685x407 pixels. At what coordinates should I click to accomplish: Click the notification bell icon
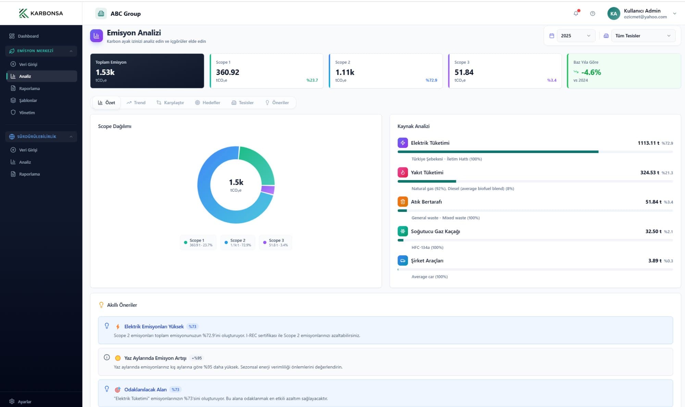click(x=576, y=14)
